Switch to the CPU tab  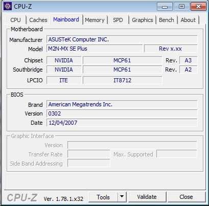pyautogui.click(x=15, y=20)
